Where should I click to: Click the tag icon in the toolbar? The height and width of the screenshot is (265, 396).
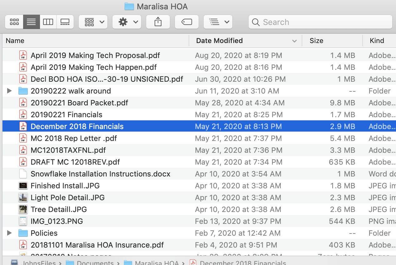point(186,22)
